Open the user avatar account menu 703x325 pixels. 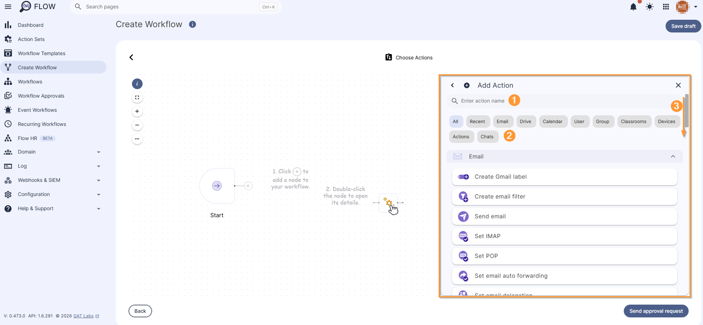tap(686, 7)
